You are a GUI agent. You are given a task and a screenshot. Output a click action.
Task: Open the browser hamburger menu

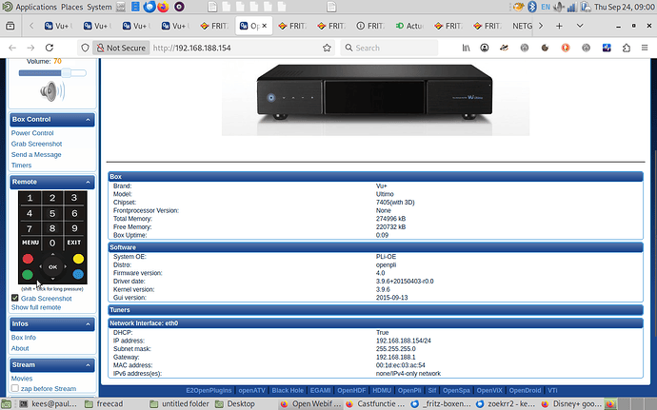tap(645, 48)
